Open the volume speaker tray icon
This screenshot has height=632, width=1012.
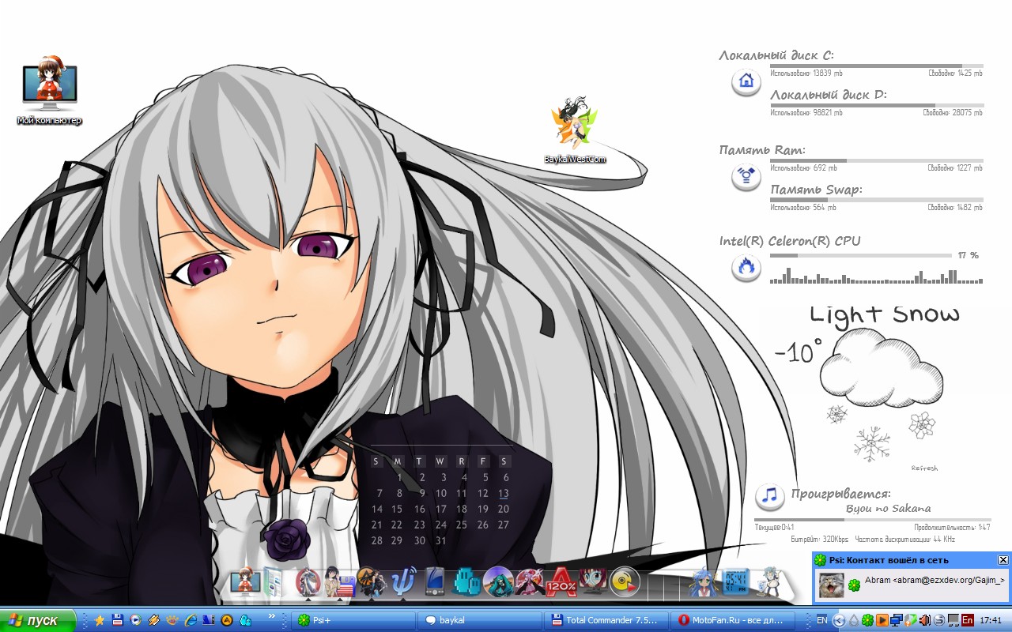click(925, 620)
